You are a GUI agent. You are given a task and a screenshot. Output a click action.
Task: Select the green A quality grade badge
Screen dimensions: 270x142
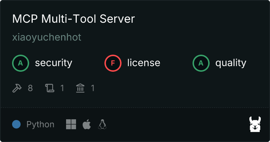201,63
